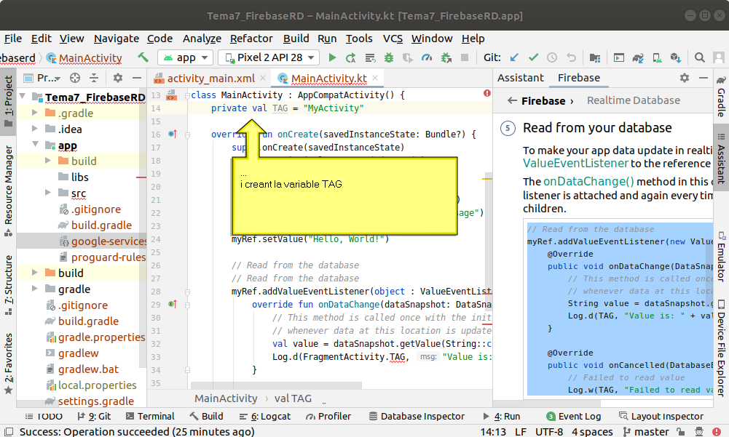Viewport: 729px width, 437px height.
Task: Expand the src folder
Action: point(48,192)
